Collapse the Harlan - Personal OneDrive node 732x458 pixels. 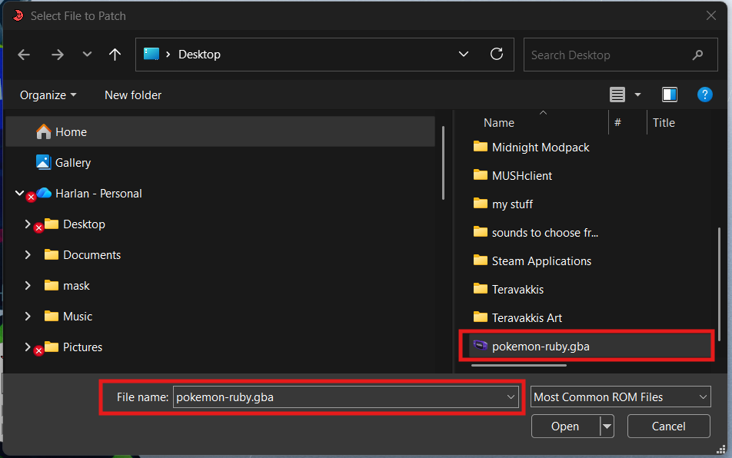(x=20, y=193)
